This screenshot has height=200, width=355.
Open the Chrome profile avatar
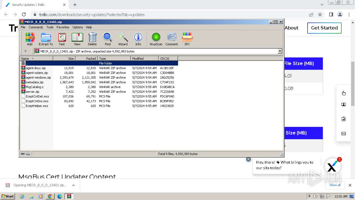340,14
